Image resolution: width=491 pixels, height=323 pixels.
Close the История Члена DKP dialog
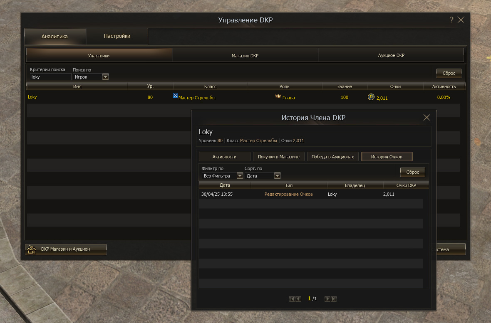[x=427, y=118]
